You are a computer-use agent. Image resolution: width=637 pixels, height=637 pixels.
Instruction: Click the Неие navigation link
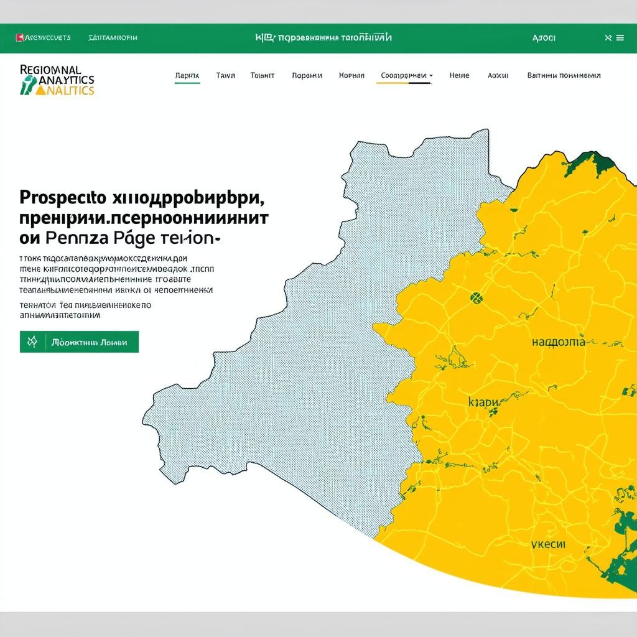459,75
